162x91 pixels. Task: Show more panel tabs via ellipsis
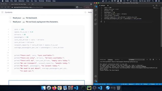[122, 60]
